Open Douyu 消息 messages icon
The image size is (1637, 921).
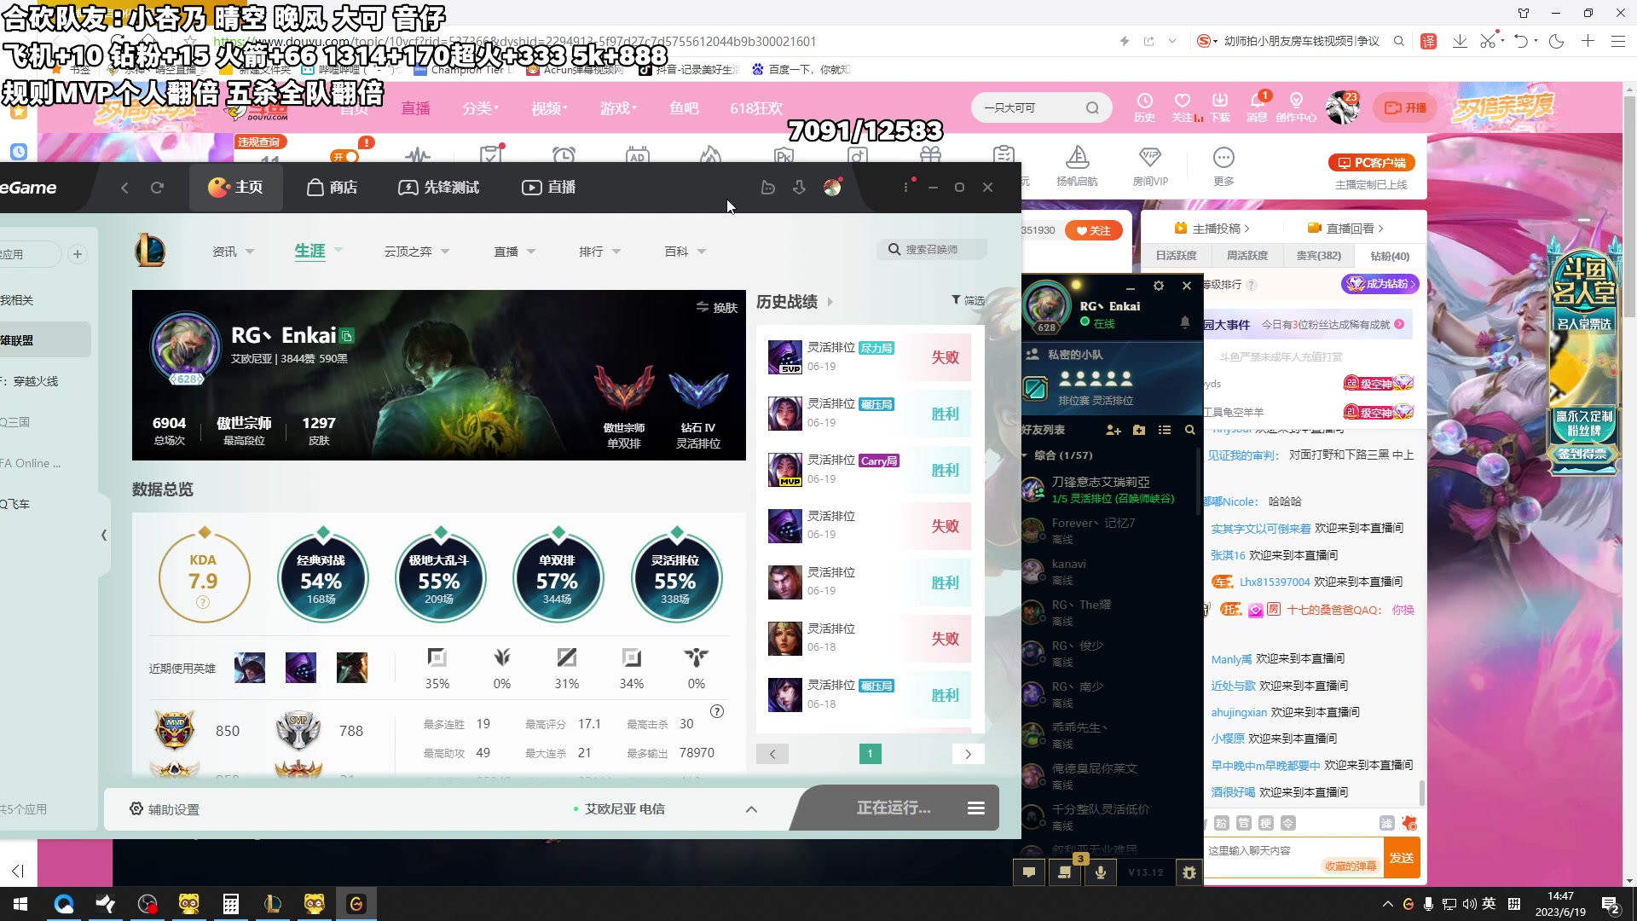1257,107
